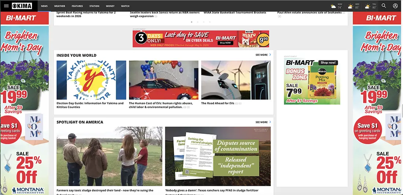This screenshot has width=403, height=195.
Task: Select the first carousel pagination dot
Action: (192, 22)
